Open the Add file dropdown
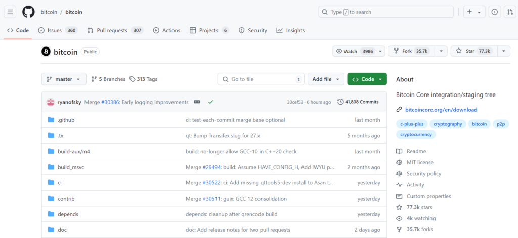 pos(326,79)
